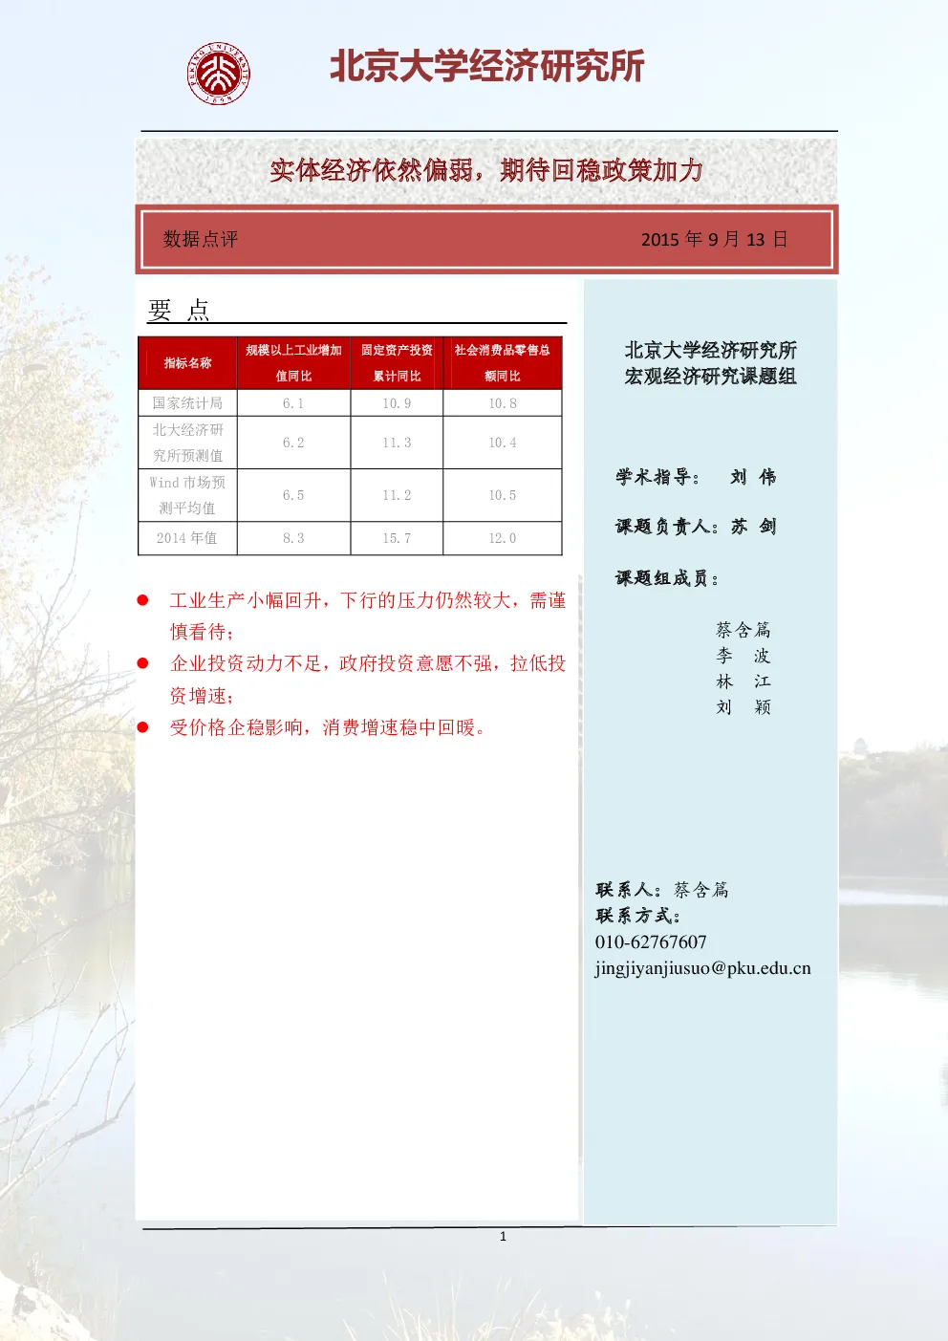Screen dimensions: 948x1341
Task: Click the 北大经济研究所预测值 row label
Action: coord(188,443)
